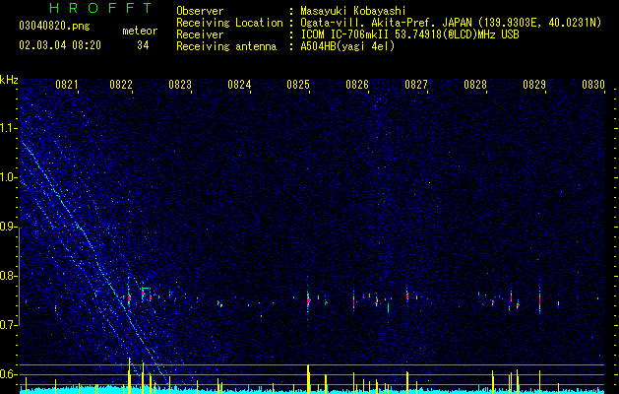Click the gray frequency range bar on left axis
Viewport: 619px width, 394px height.
[20, 276]
